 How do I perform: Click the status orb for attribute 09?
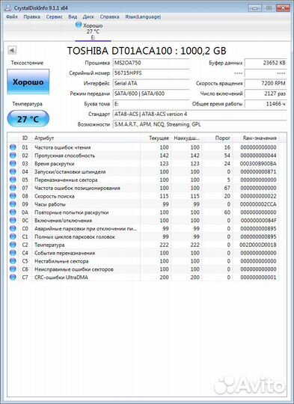[x=13, y=204]
